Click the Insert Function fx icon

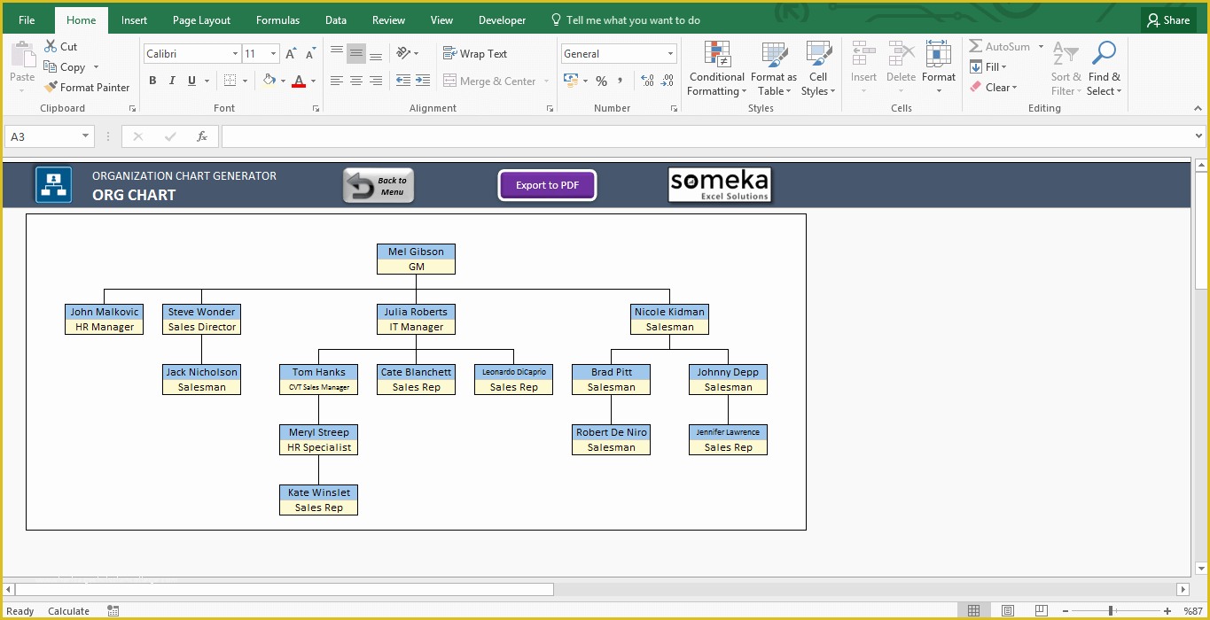[x=202, y=136]
